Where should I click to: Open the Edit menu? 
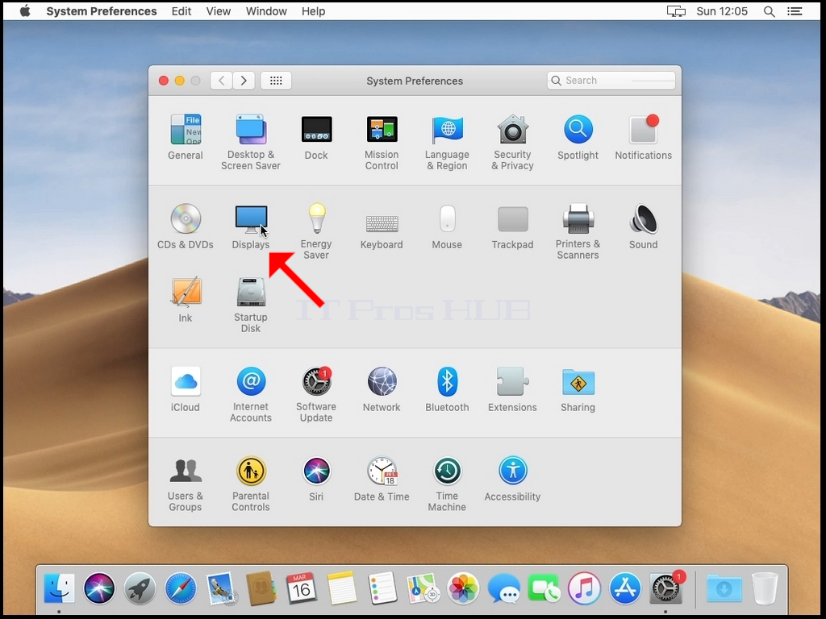181,11
